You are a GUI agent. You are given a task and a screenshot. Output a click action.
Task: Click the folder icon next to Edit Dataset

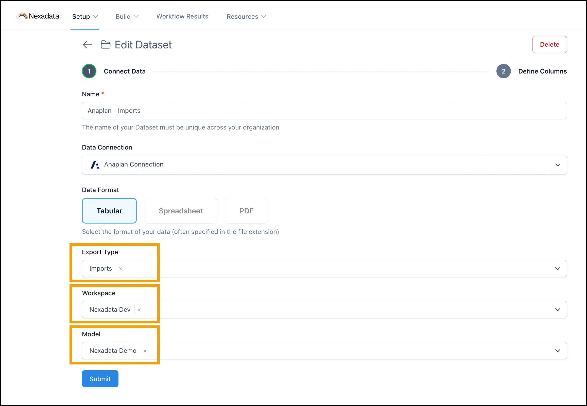[x=105, y=45]
